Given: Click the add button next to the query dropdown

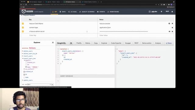Looking at the screenshot, I should pyautogui.click(x=52, y=85).
